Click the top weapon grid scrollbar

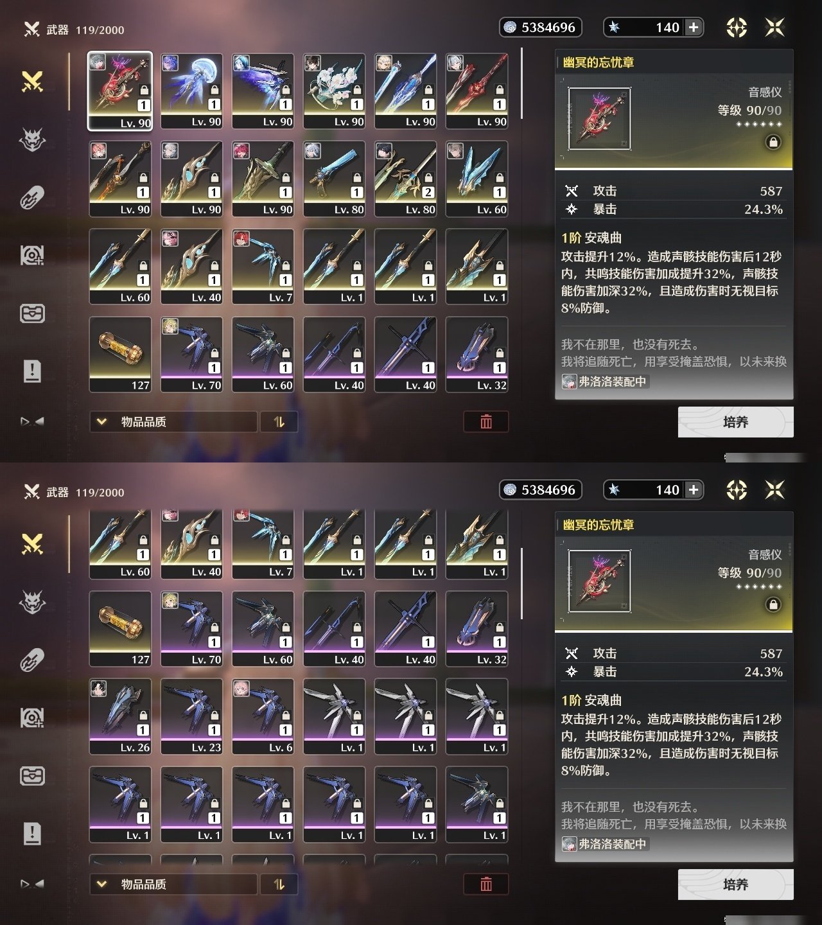pos(521,84)
